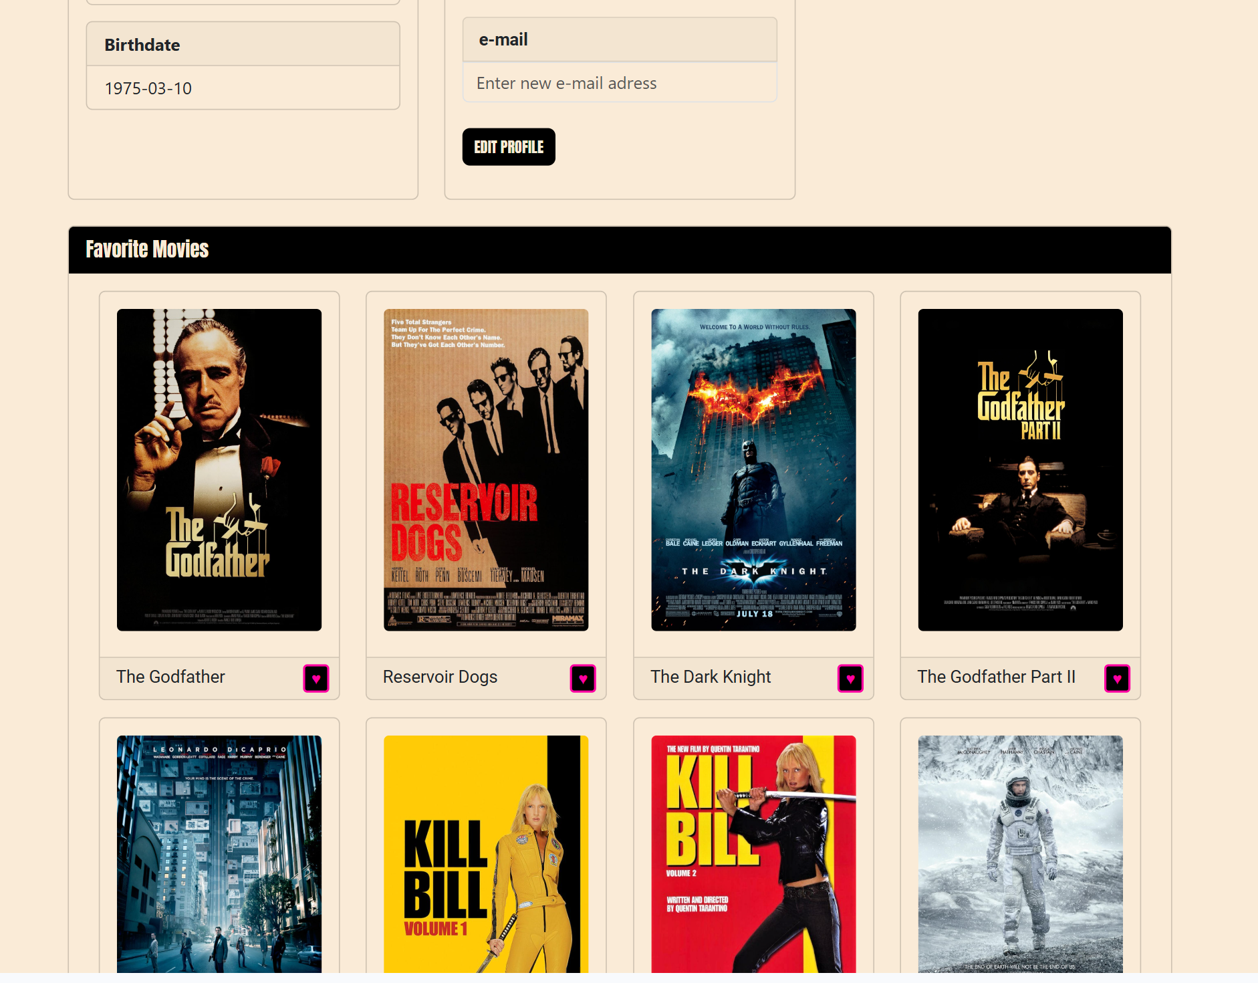The image size is (1258, 983).
Task: Focus the new e-mail address field
Action: point(620,83)
